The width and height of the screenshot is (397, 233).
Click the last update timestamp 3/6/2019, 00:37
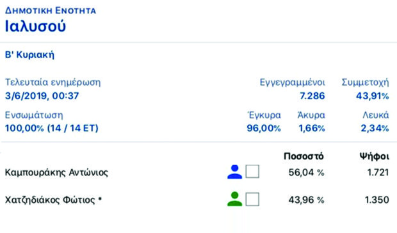42,96
